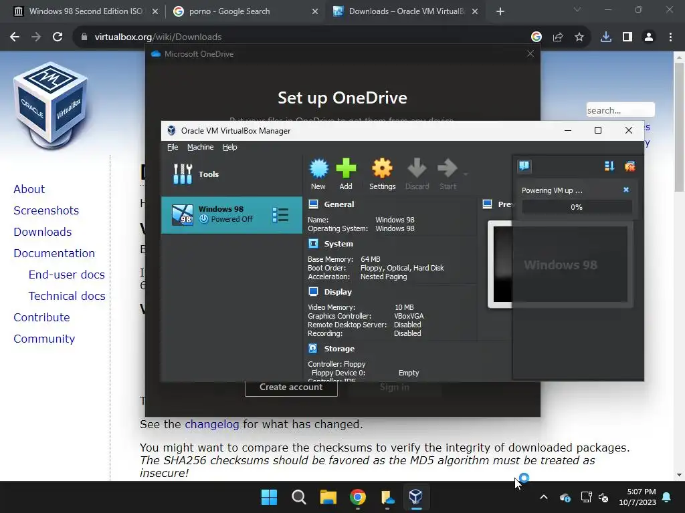The image size is (685, 513).
Task: Open Chrome downloads icon
Action: pos(606,37)
